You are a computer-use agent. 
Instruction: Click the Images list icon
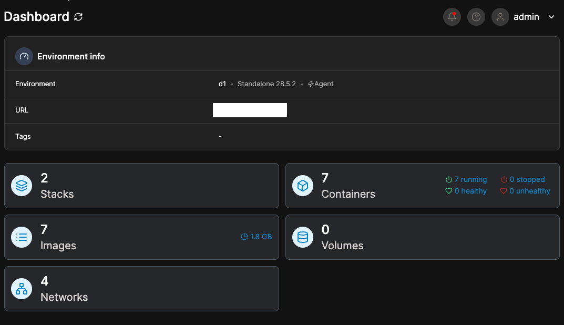(x=22, y=237)
